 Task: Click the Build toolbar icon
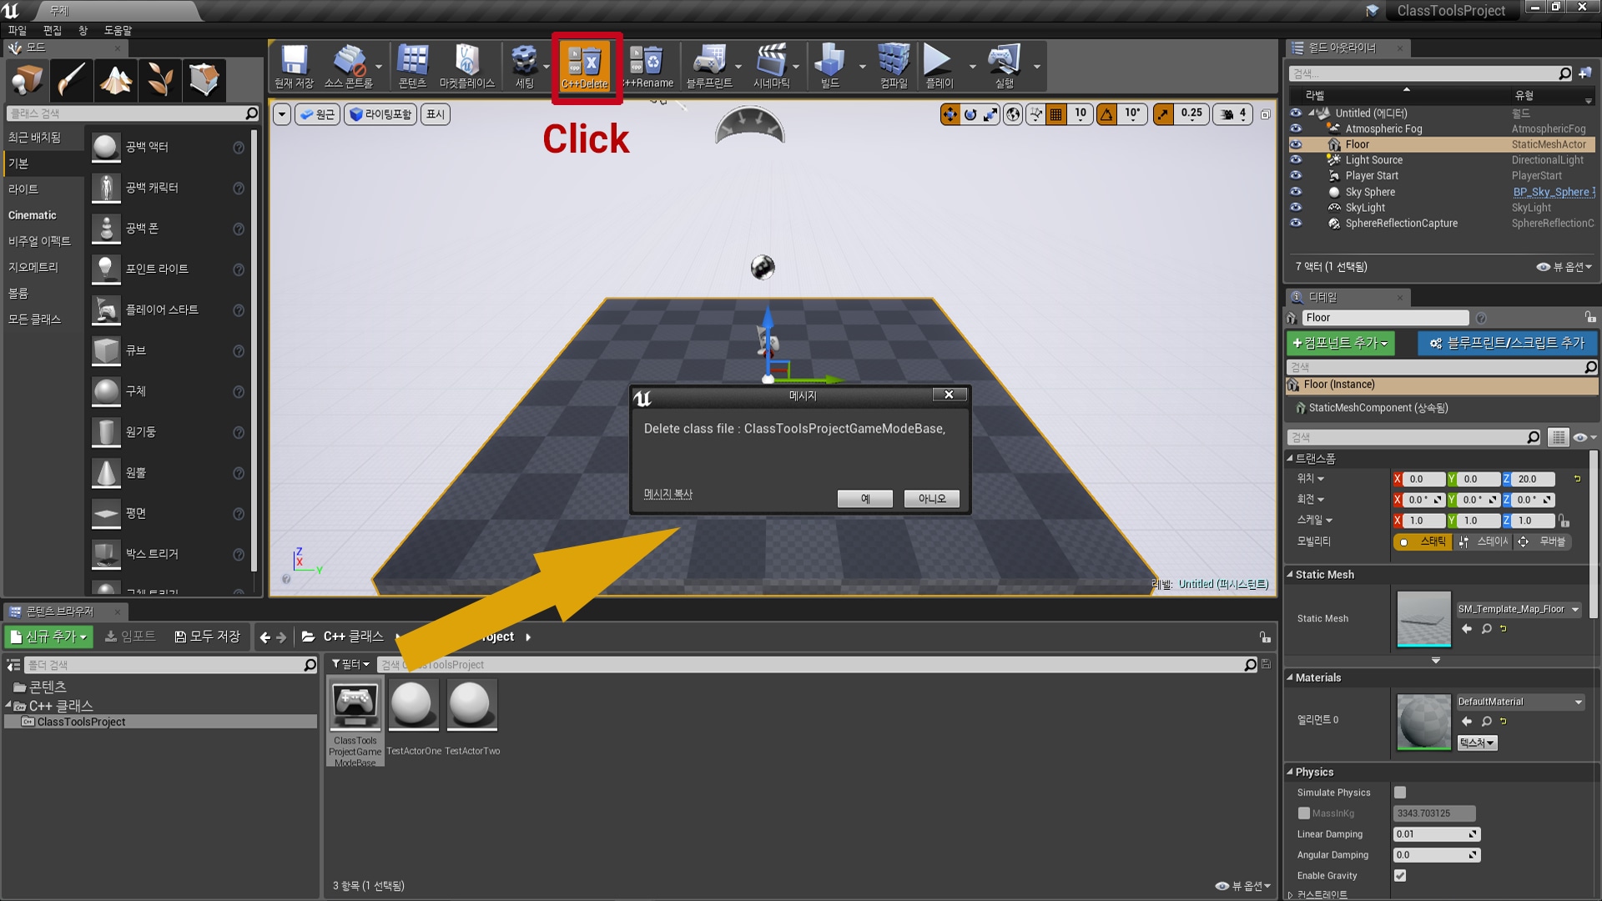point(829,66)
